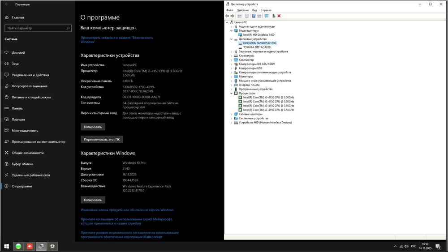Select the TOSHIBA DT01ACA050 disk
Viewport: 448px width, 252px height.
(257, 47)
